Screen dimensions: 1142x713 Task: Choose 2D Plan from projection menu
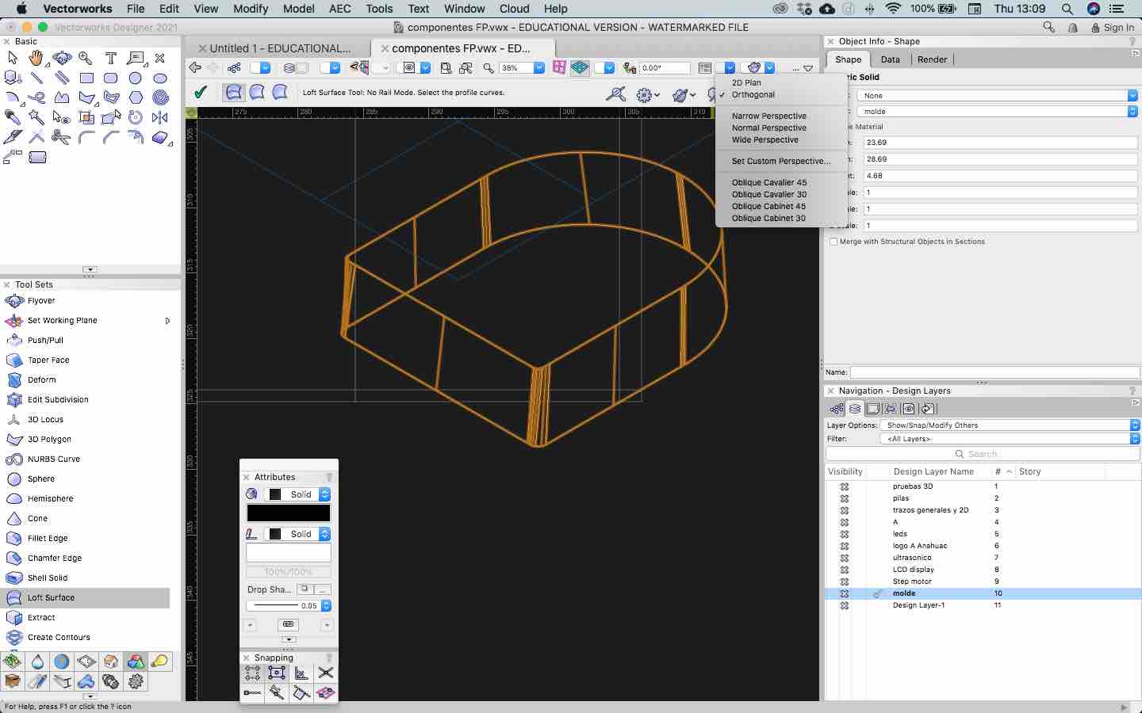click(746, 82)
